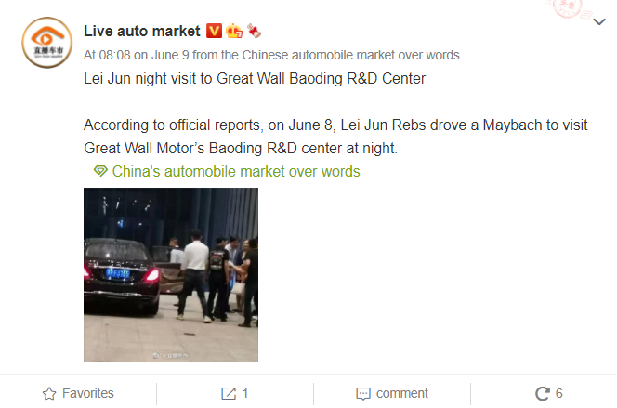
Task: Click the green diamond super-topic icon
Action: tap(100, 171)
